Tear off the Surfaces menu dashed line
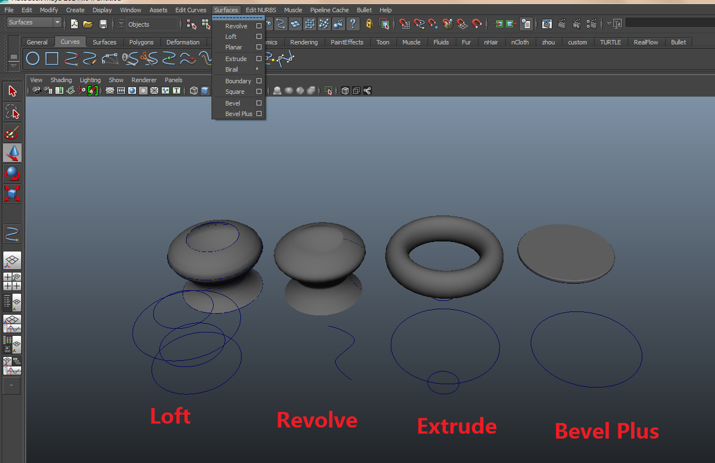Image resolution: width=715 pixels, height=463 pixels. (239, 17)
